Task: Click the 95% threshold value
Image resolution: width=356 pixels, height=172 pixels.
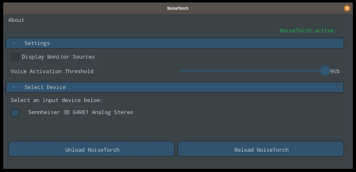Action: point(335,71)
